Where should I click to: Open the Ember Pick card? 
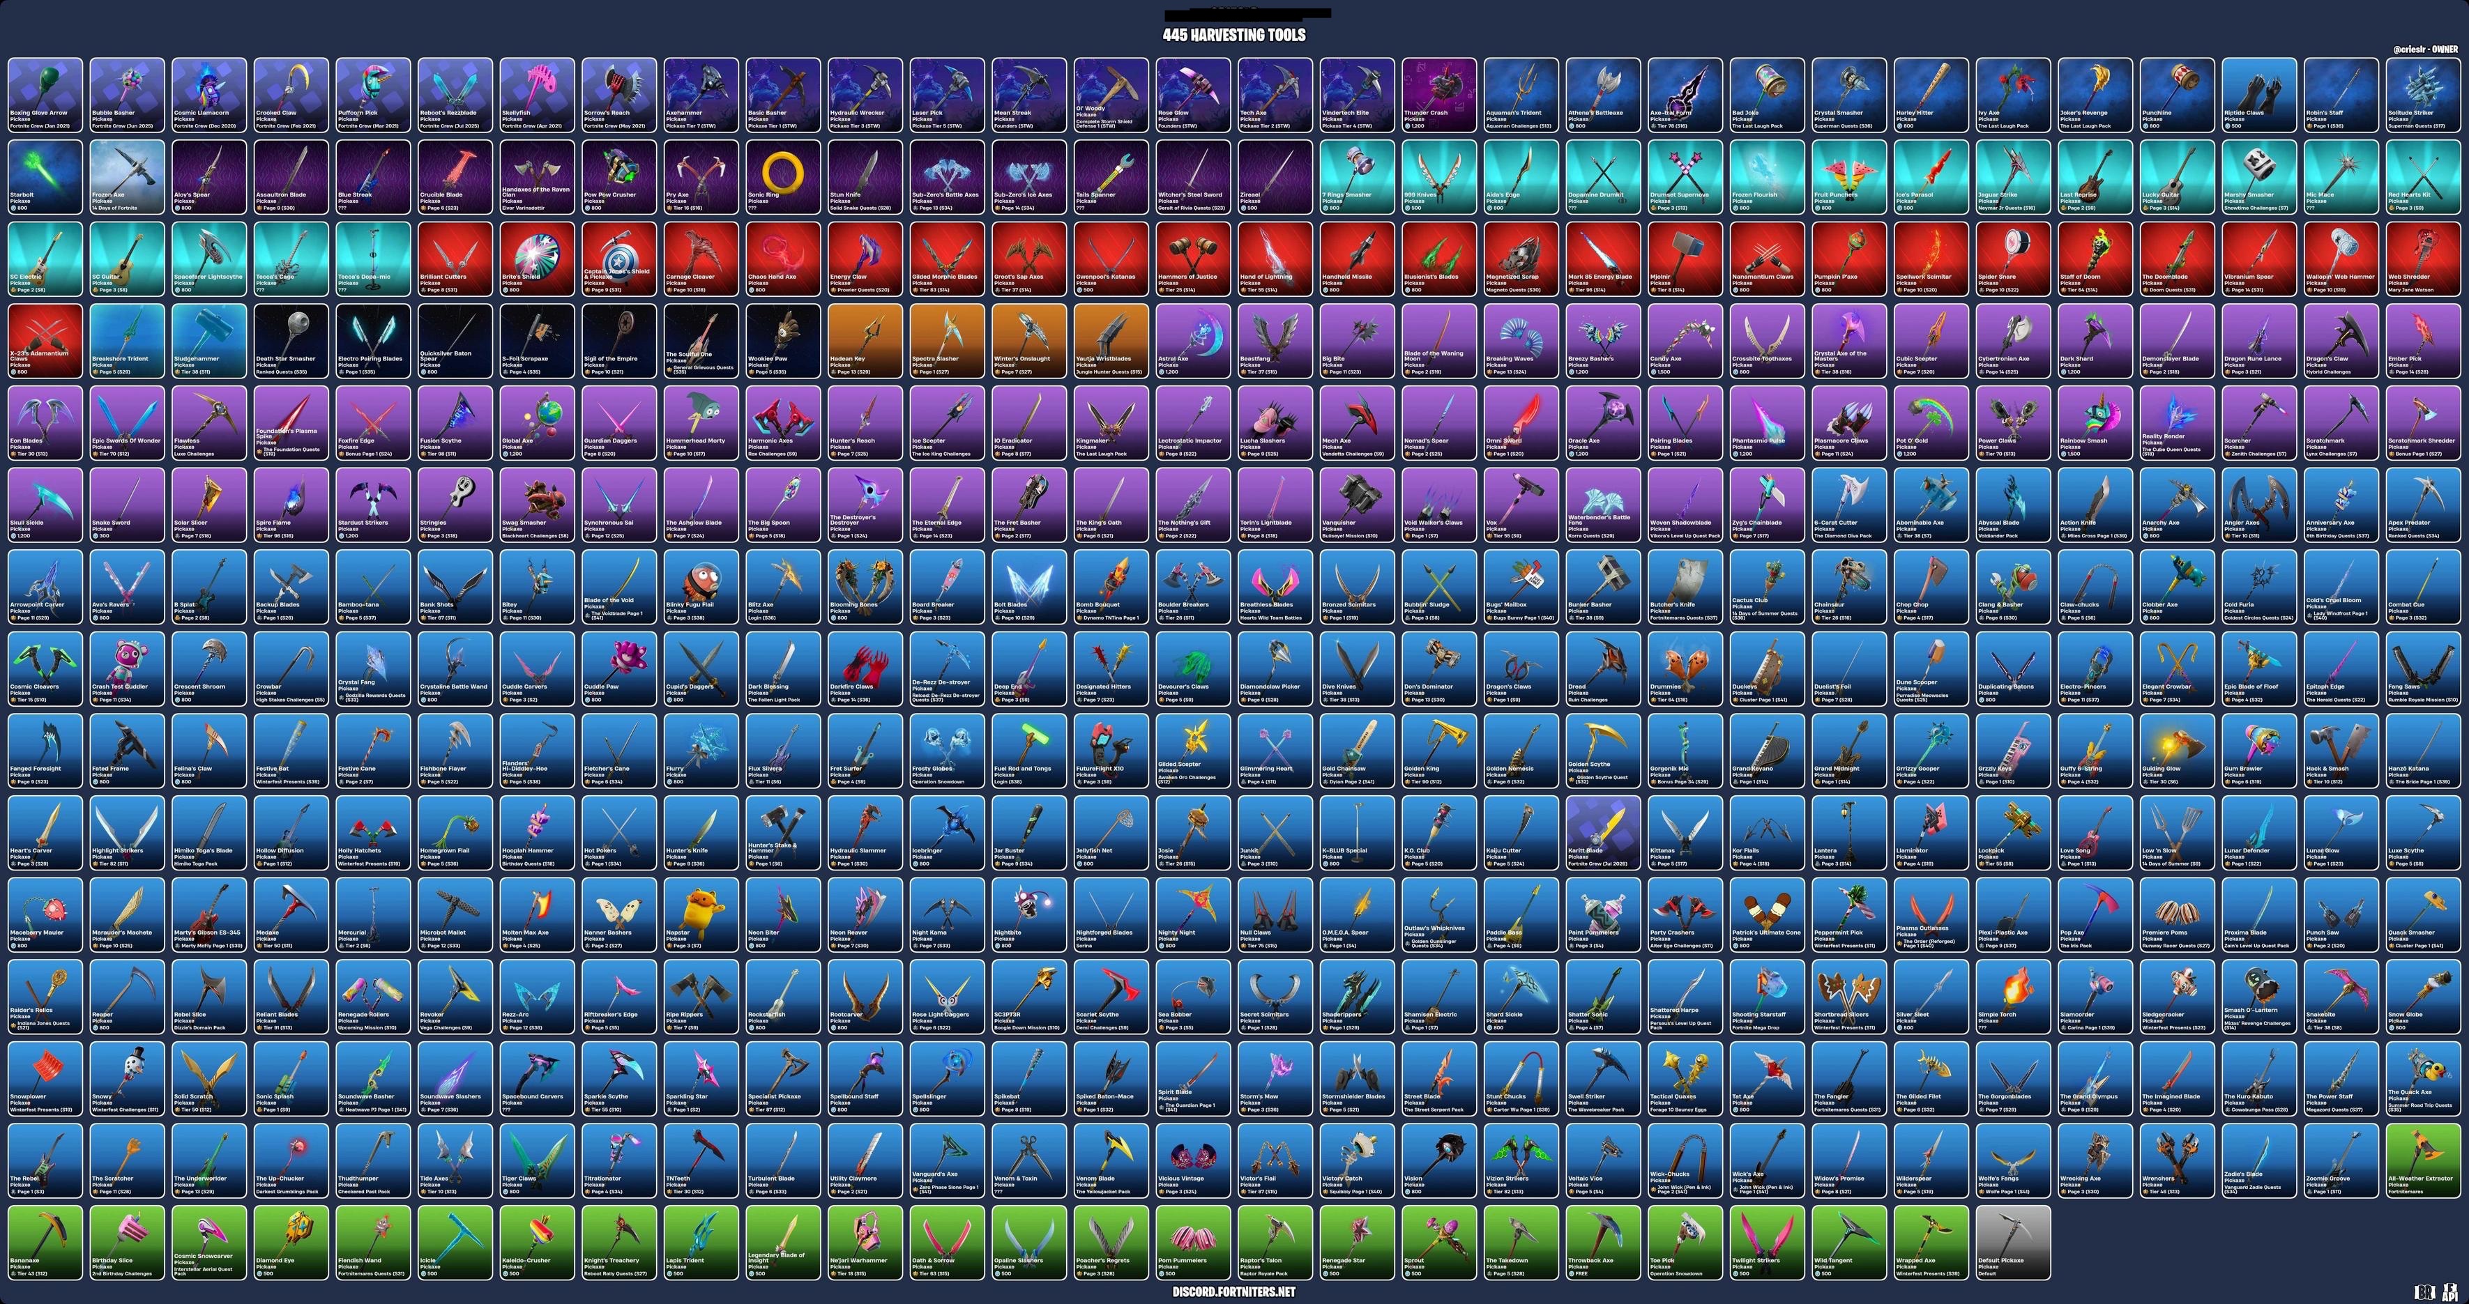coord(2422,340)
